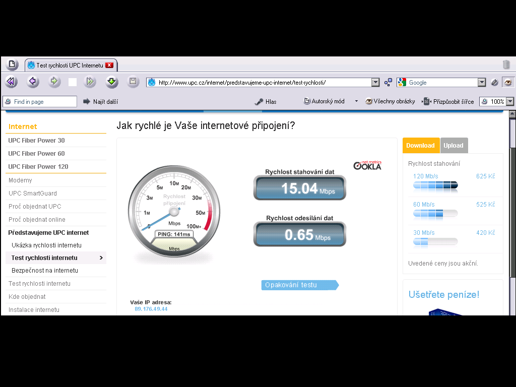
Task: Toggle Autorský mód author mode
Action: (x=324, y=101)
